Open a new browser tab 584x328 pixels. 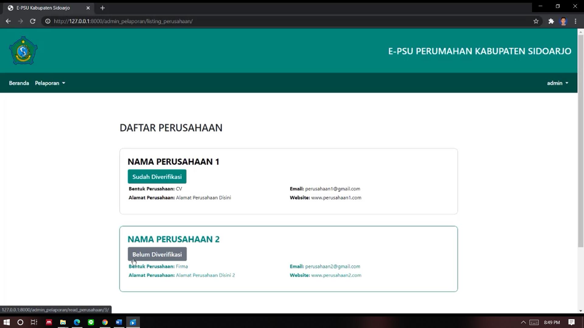pyautogui.click(x=103, y=8)
